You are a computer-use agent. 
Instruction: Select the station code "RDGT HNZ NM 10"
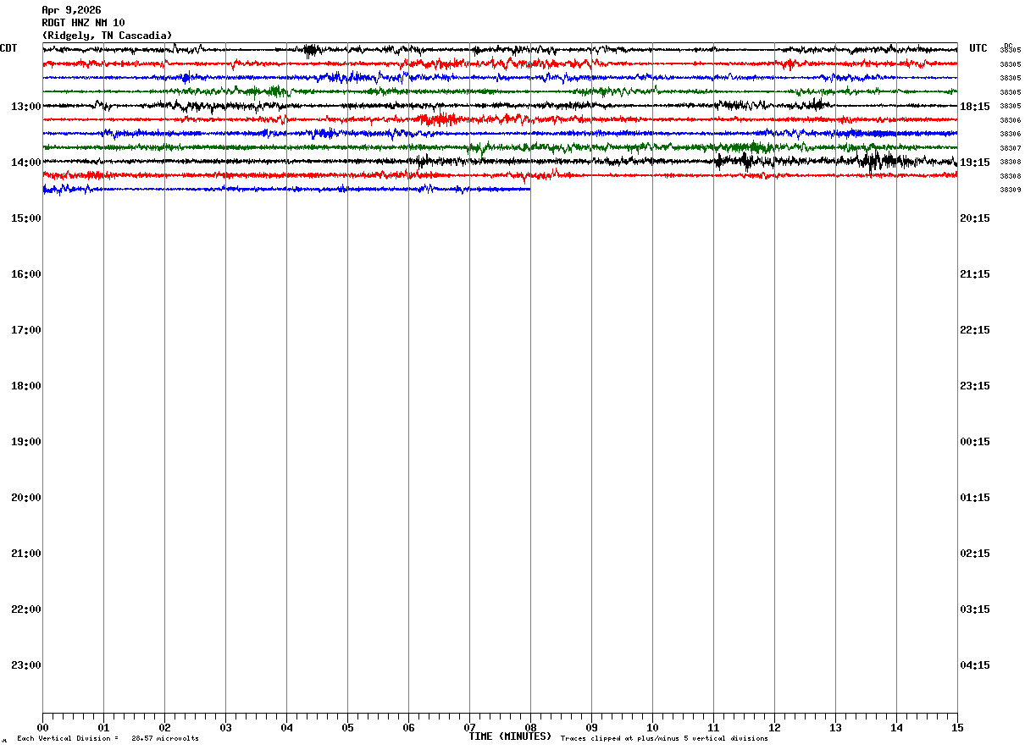pos(83,23)
